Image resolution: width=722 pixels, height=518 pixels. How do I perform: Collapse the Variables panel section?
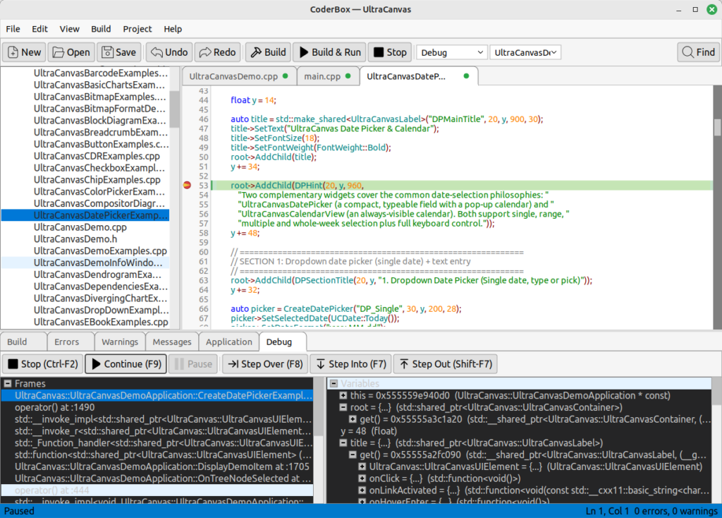pyautogui.click(x=334, y=383)
